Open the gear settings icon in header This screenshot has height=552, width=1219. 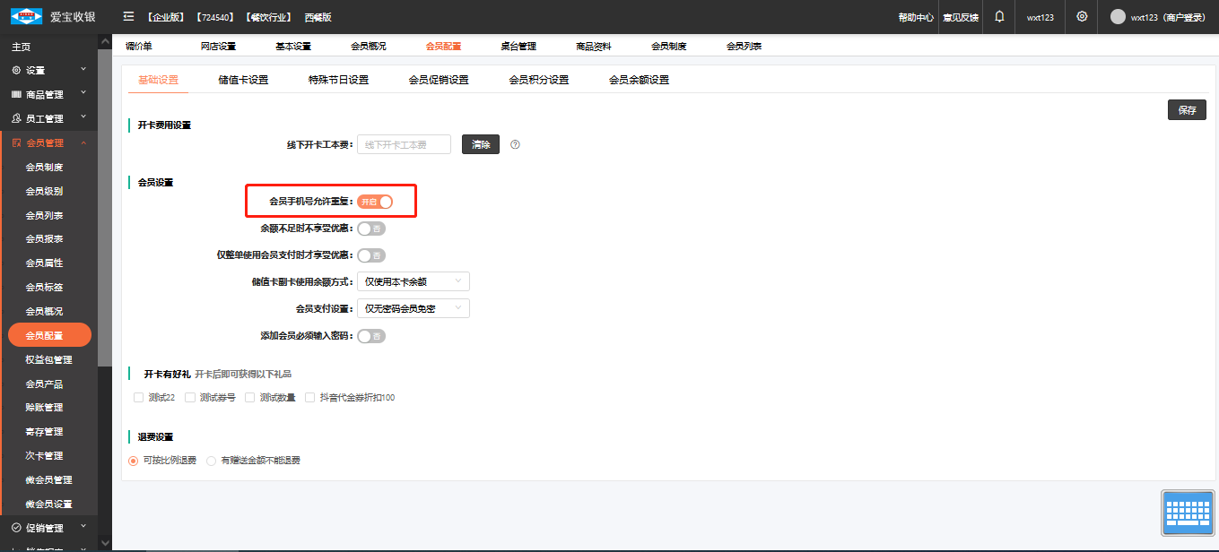click(x=1082, y=17)
